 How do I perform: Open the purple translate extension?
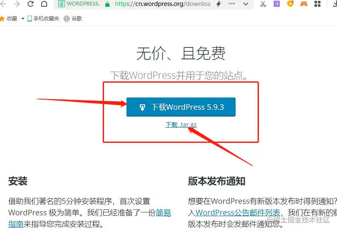277,4
